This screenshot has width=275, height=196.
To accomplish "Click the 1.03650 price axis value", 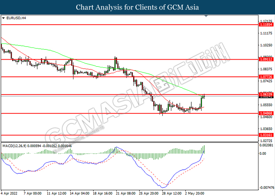I will pyautogui.click(x=266, y=129).
